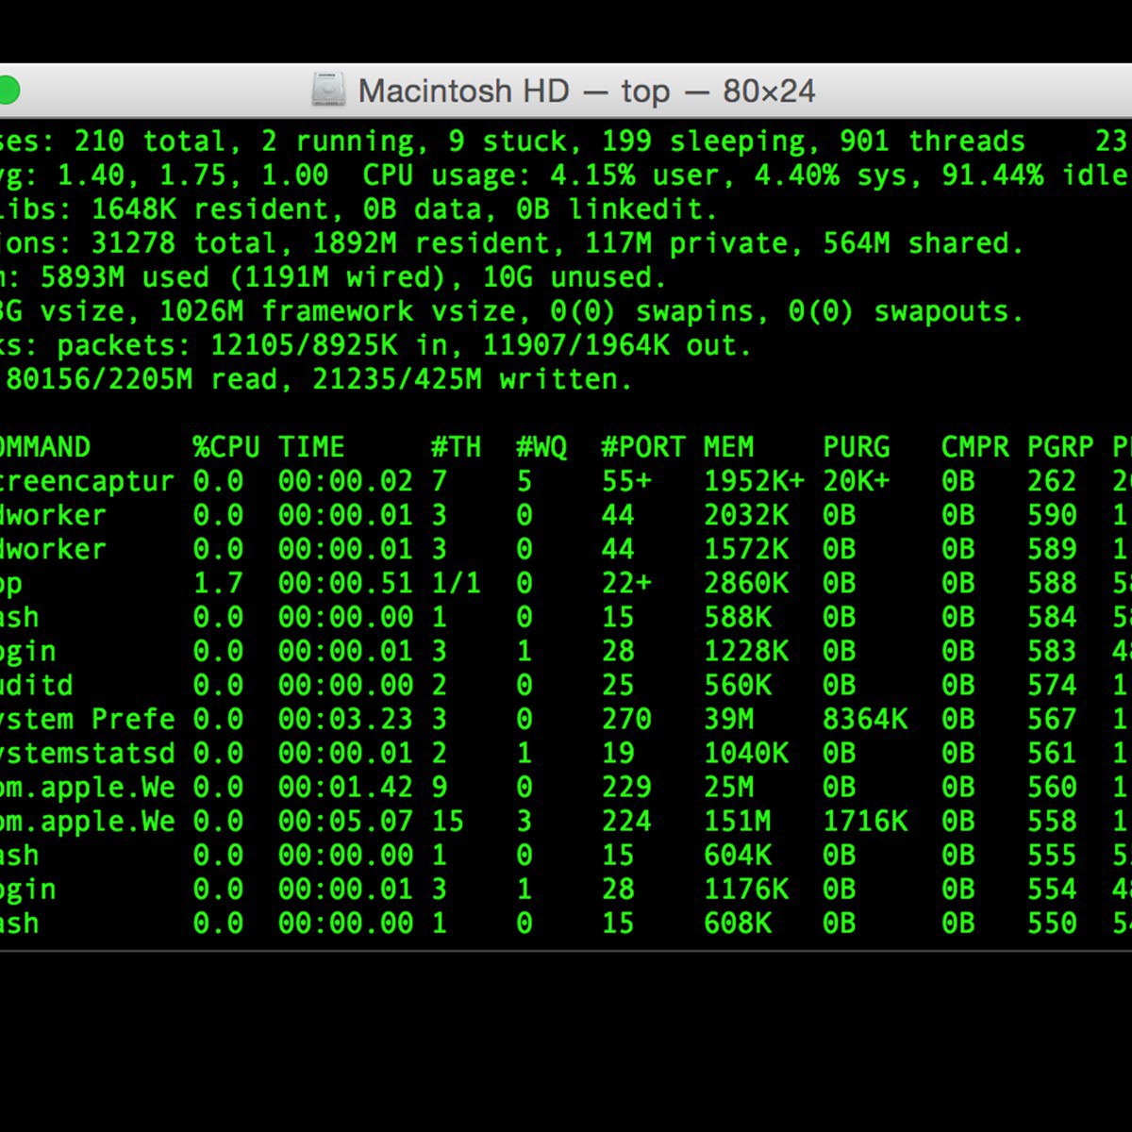Click the '00:00.02' time value
This screenshot has height=1132, width=1132.
click(x=345, y=481)
